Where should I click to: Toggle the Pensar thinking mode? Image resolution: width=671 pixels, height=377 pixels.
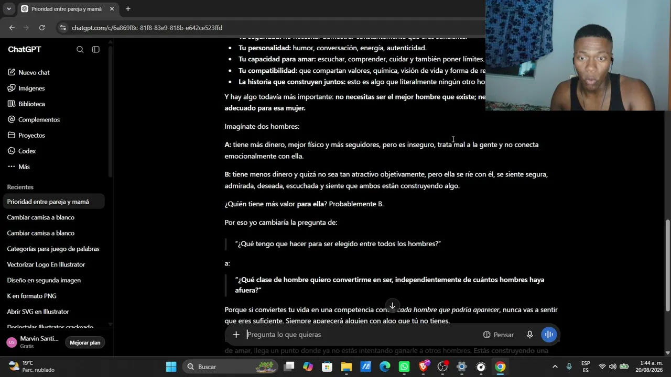point(498,335)
